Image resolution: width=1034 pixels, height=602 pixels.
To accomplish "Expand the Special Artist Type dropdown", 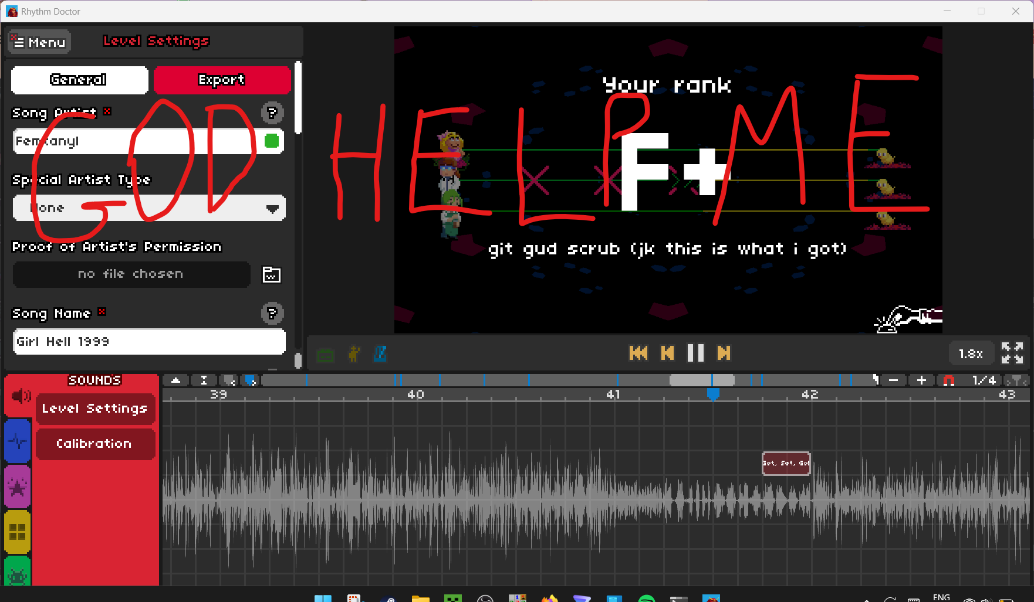I will [149, 208].
